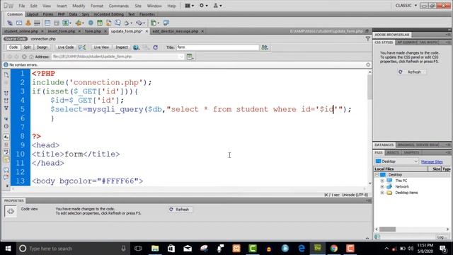
Task: Click Refresh in the CSS Styles panel
Action: pyautogui.click(x=411, y=72)
